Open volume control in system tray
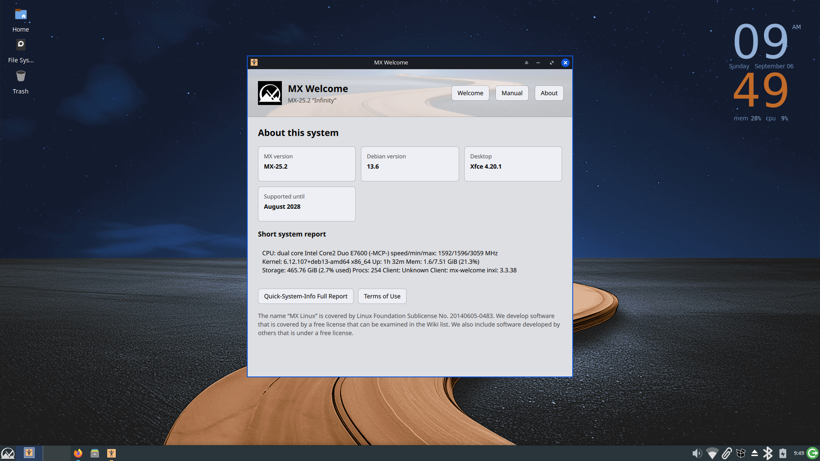This screenshot has height=461, width=820. pos(697,453)
